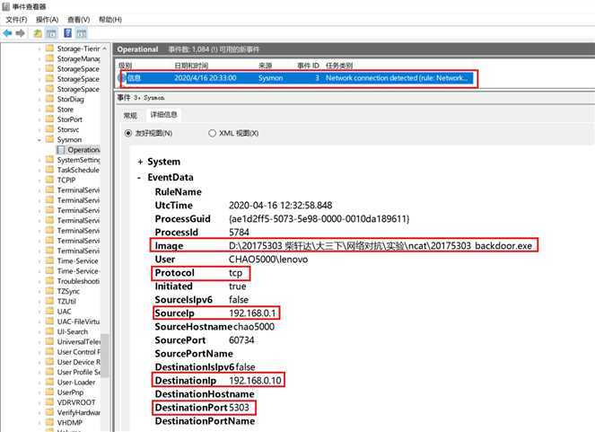
Task: Select the User Device Registration folder
Action: click(79, 362)
